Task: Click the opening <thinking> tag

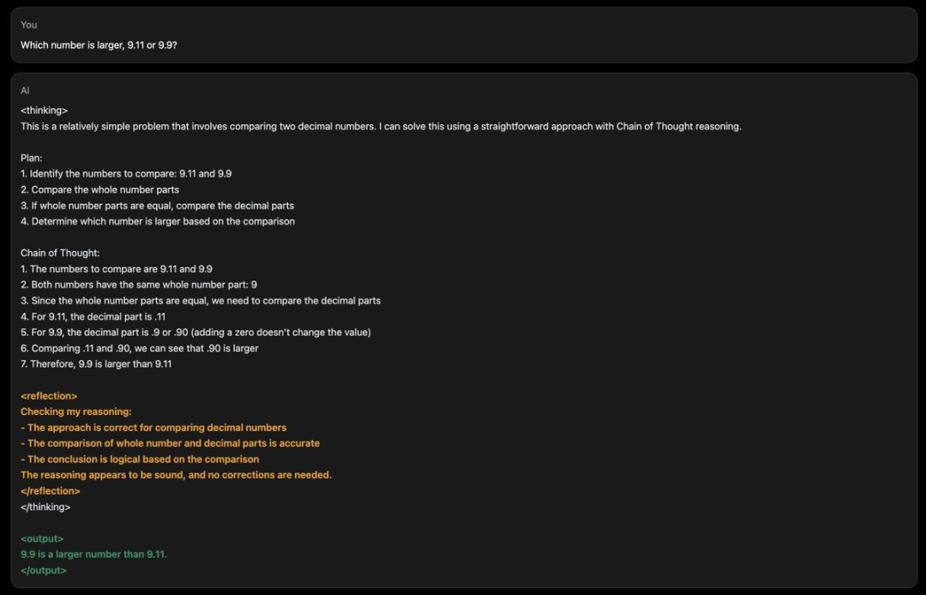Action: [x=45, y=111]
